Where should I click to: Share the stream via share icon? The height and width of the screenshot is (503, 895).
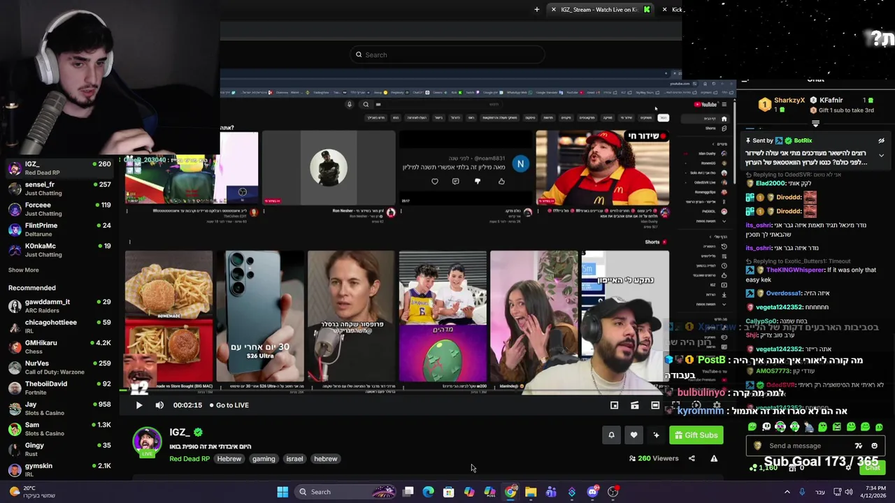click(x=692, y=458)
